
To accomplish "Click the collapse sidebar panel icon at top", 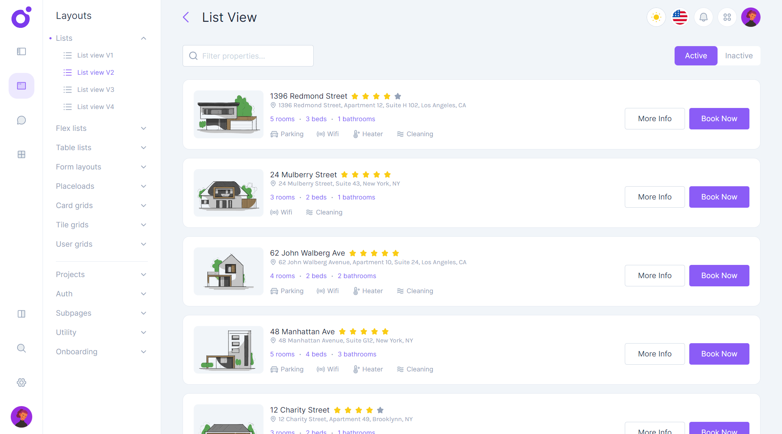I will click(21, 51).
